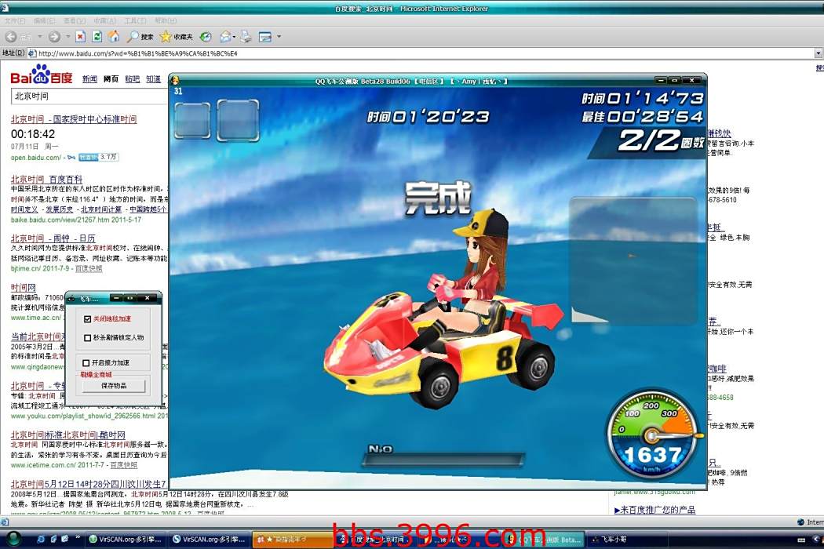Open the 工具(T) menu
This screenshot has height=549, width=824.
coord(135,21)
